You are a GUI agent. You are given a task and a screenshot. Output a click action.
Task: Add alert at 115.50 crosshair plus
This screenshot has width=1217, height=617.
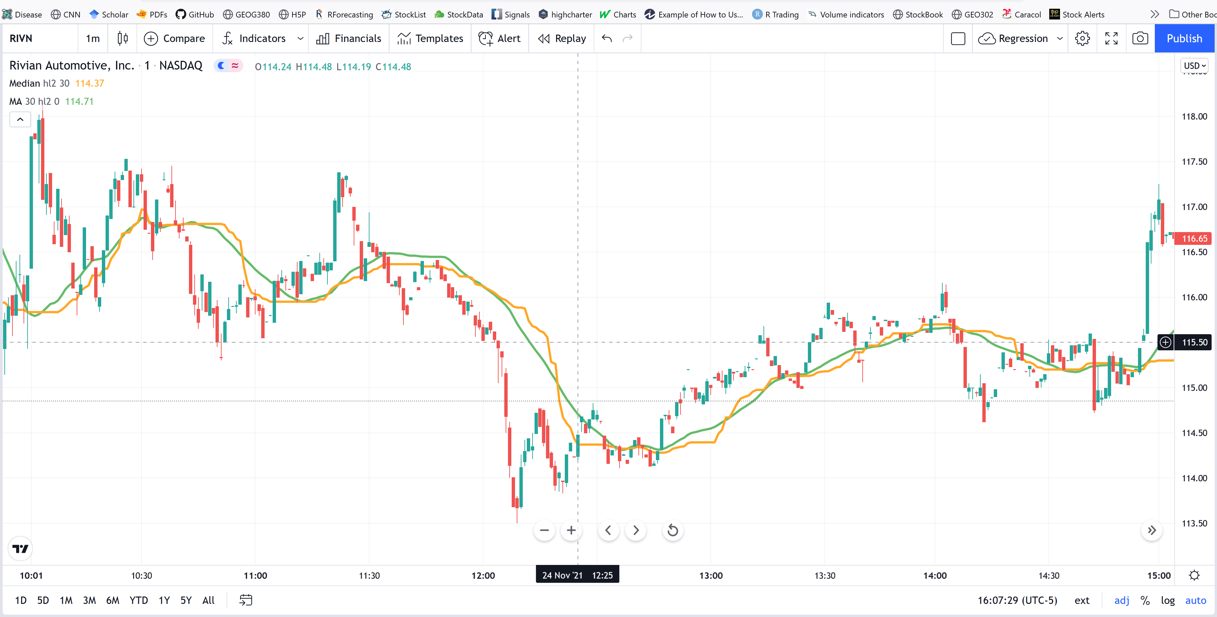(x=1166, y=342)
